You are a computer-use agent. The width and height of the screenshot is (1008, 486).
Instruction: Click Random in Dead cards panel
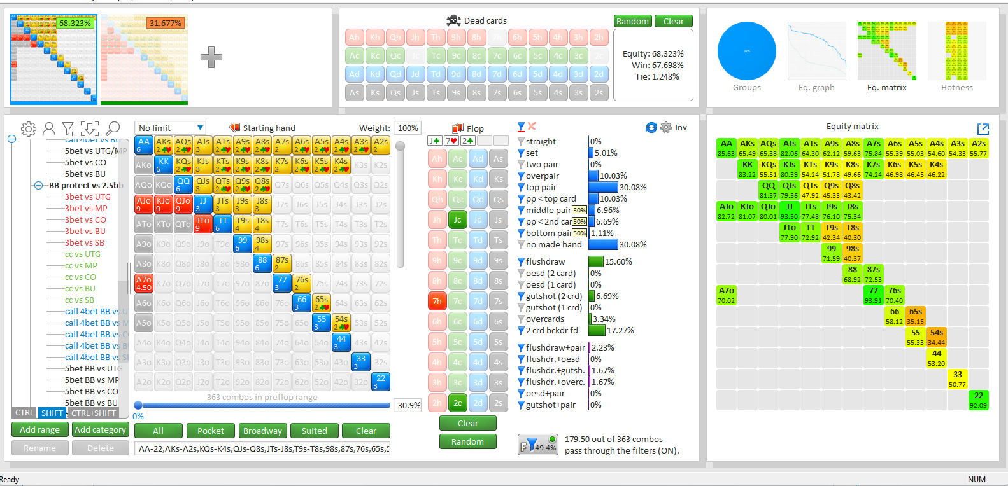pos(632,21)
